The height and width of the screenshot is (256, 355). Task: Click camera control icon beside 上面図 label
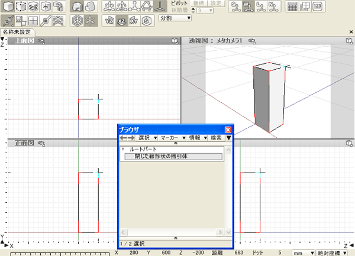(41, 41)
